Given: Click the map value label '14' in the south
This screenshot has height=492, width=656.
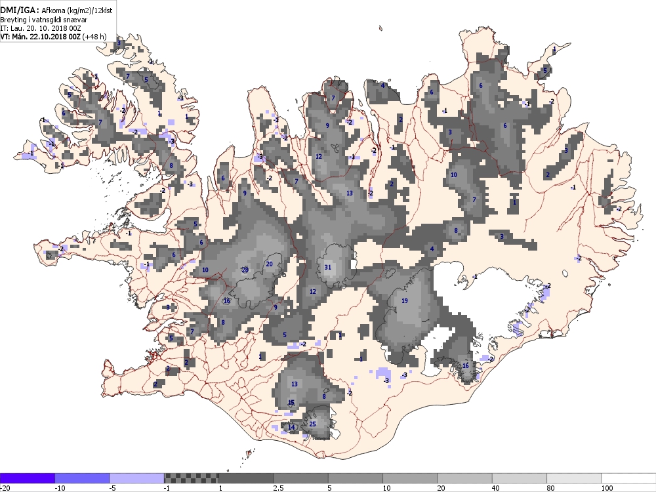Looking at the screenshot, I should (x=292, y=427).
